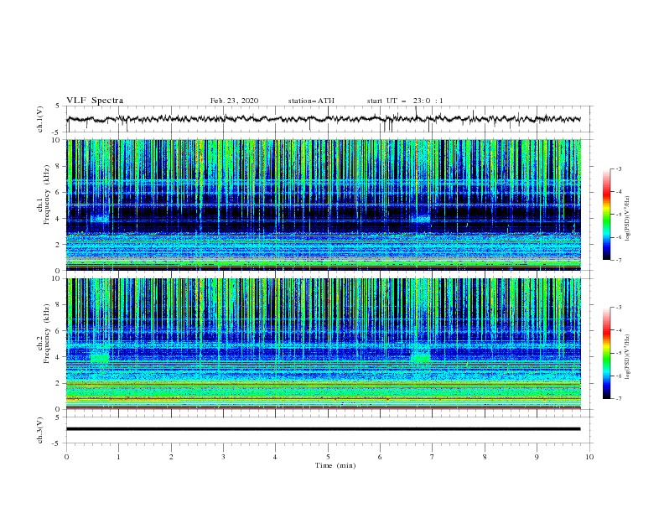Click the time axis tick label "2"
The height and width of the screenshot is (513, 664).
[171, 457]
